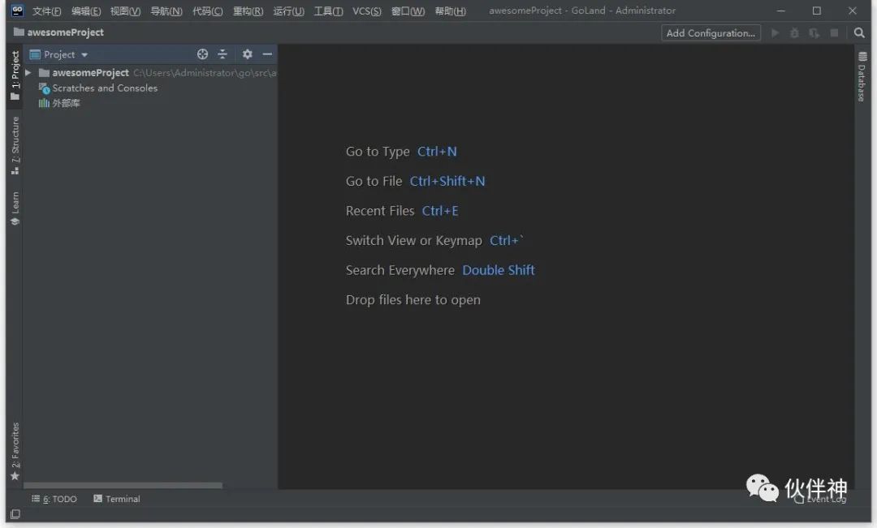Open the 编辑(E) menu
The height and width of the screenshot is (528, 877).
[x=86, y=11]
